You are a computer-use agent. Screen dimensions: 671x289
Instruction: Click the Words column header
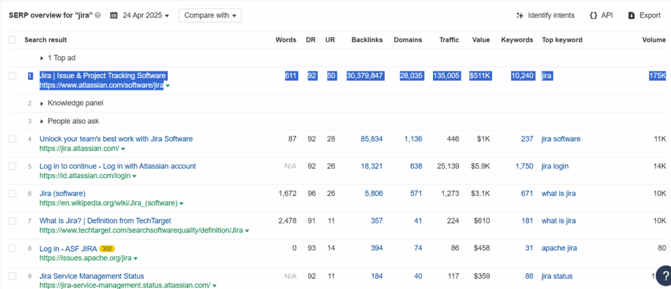coord(286,40)
